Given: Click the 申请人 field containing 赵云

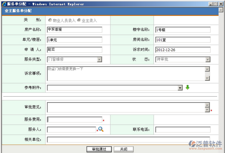Looking at the screenshot, I should pyautogui.click(x=75, y=50).
